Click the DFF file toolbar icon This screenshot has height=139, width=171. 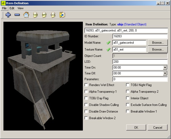(x=44, y=15)
